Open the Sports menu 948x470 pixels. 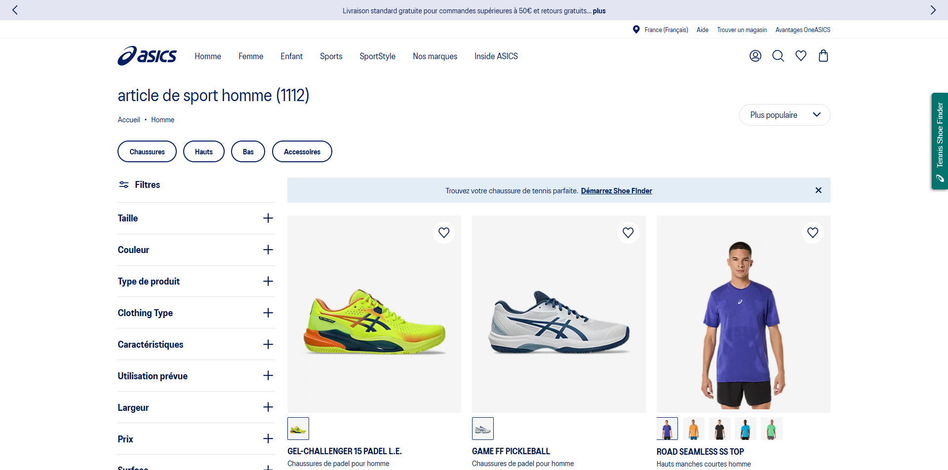point(331,56)
